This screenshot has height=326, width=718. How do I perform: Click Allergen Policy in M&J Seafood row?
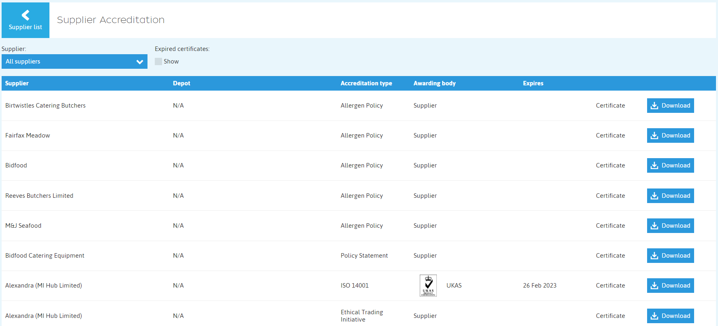362,226
